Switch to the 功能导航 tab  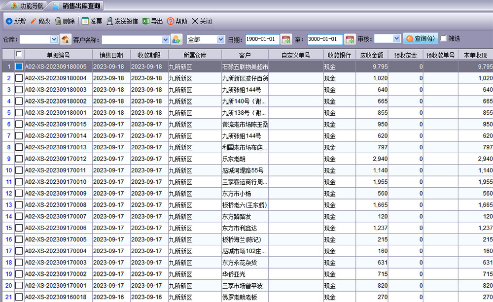tap(28, 6)
